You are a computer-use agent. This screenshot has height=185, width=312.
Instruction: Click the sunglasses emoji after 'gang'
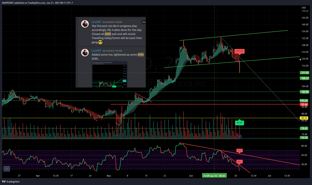pos(100,42)
